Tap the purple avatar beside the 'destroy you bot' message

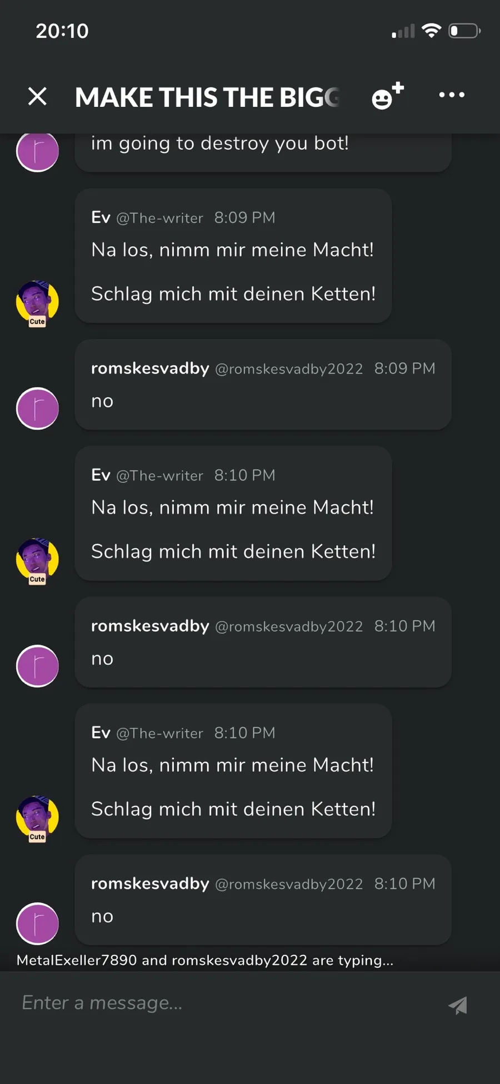click(x=37, y=151)
